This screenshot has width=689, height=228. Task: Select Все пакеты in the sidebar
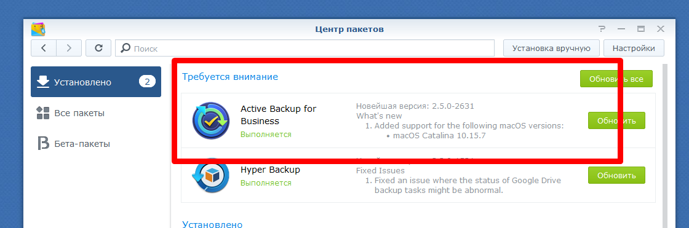pyautogui.click(x=96, y=113)
